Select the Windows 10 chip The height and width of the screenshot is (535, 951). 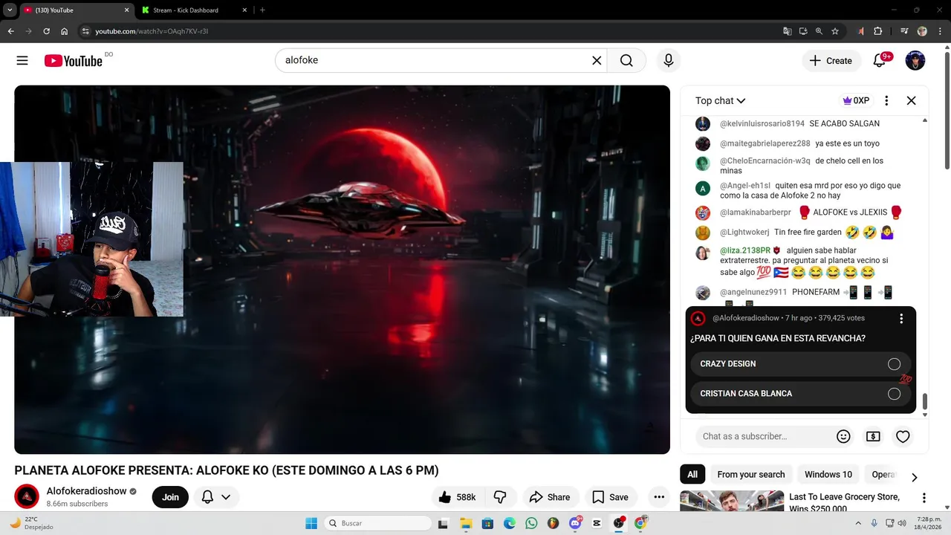pos(828,475)
